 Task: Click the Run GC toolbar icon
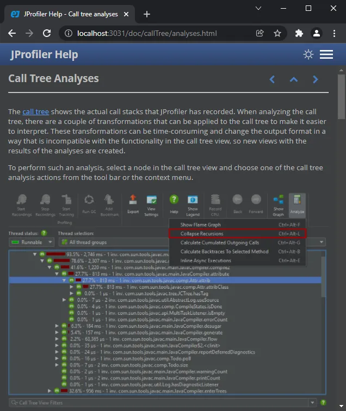click(x=89, y=204)
